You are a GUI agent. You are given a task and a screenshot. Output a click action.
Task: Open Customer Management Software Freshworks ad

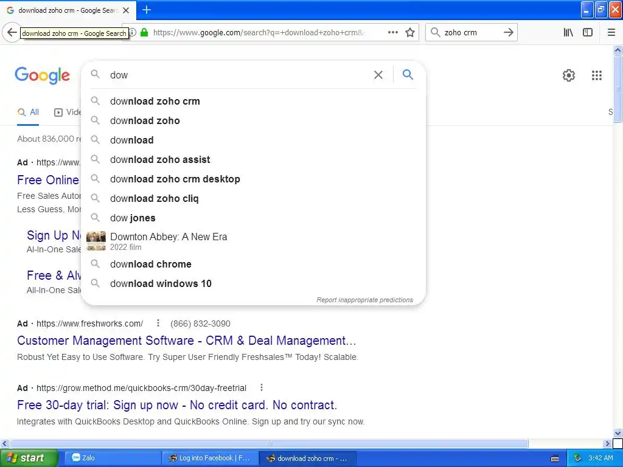(186, 341)
